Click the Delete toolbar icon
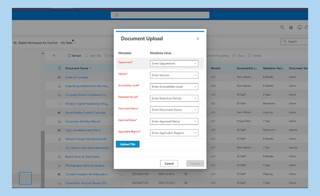The height and width of the screenshot is (196, 320). pyautogui.click(x=250, y=55)
